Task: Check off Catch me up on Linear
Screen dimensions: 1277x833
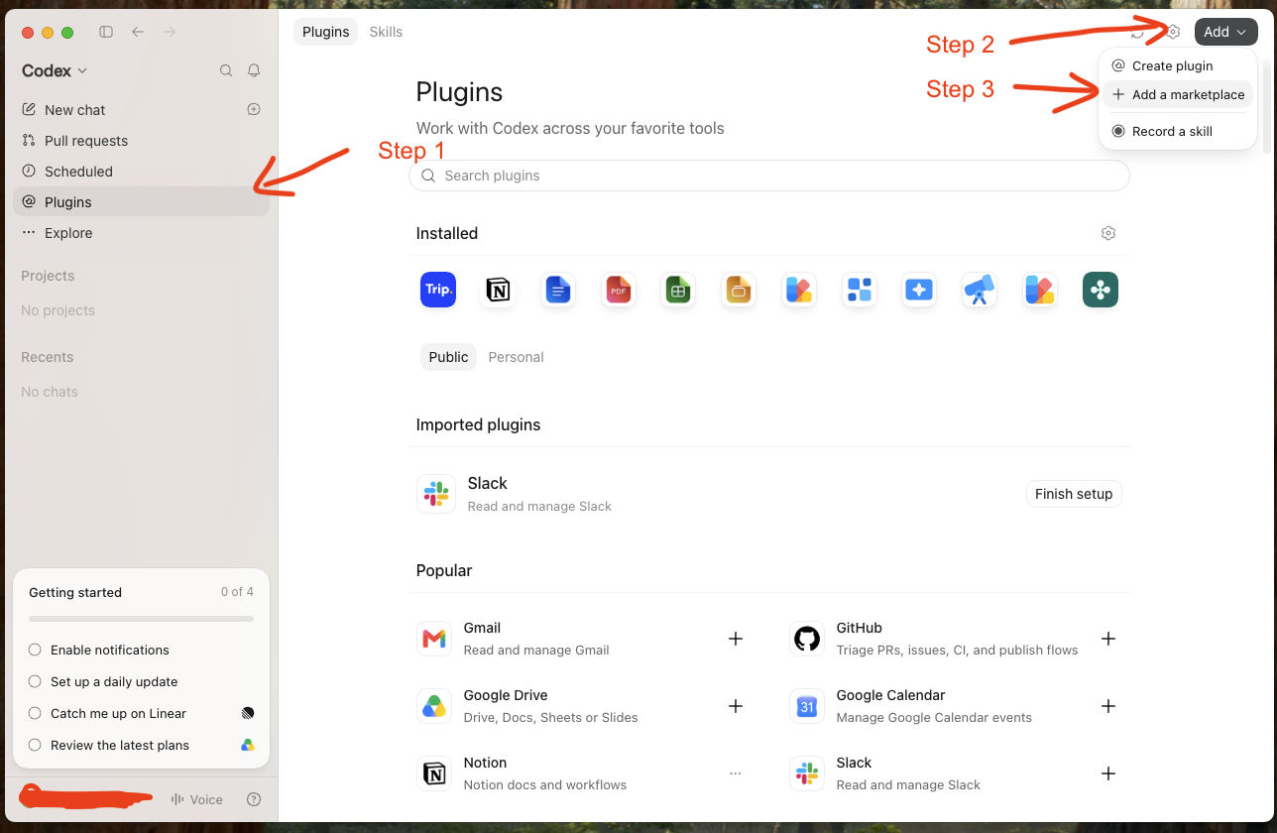Action: (35, 713)
